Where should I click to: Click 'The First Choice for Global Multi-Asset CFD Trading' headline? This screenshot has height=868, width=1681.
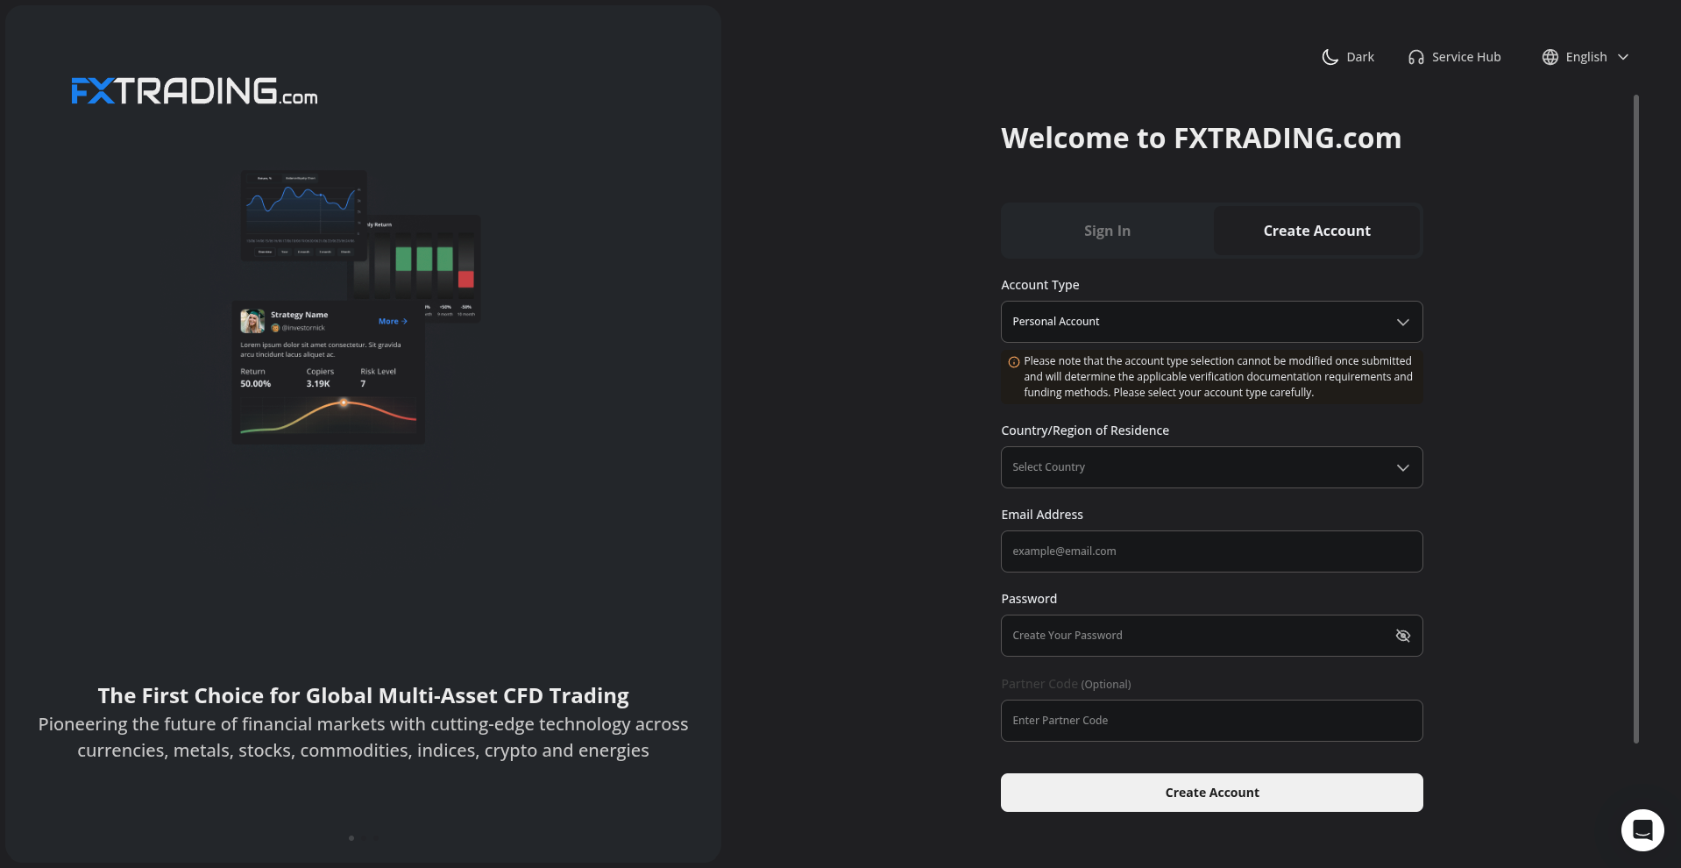tap(363, 695)
